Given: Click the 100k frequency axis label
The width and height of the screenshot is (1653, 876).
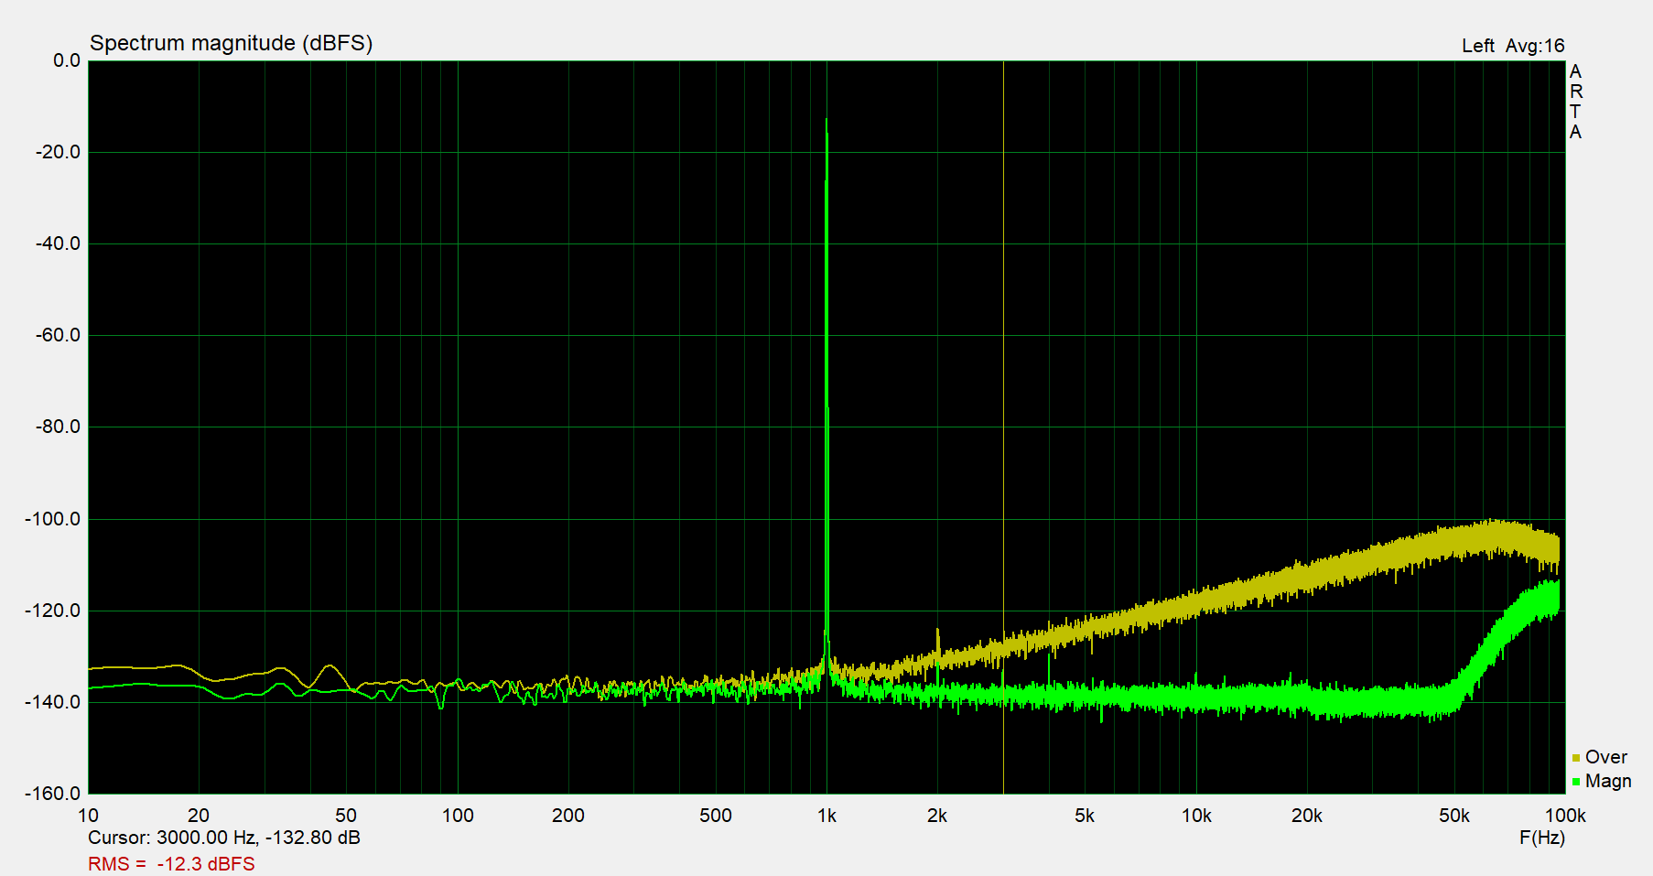Looking at the screenshot, I should 1566,816.
